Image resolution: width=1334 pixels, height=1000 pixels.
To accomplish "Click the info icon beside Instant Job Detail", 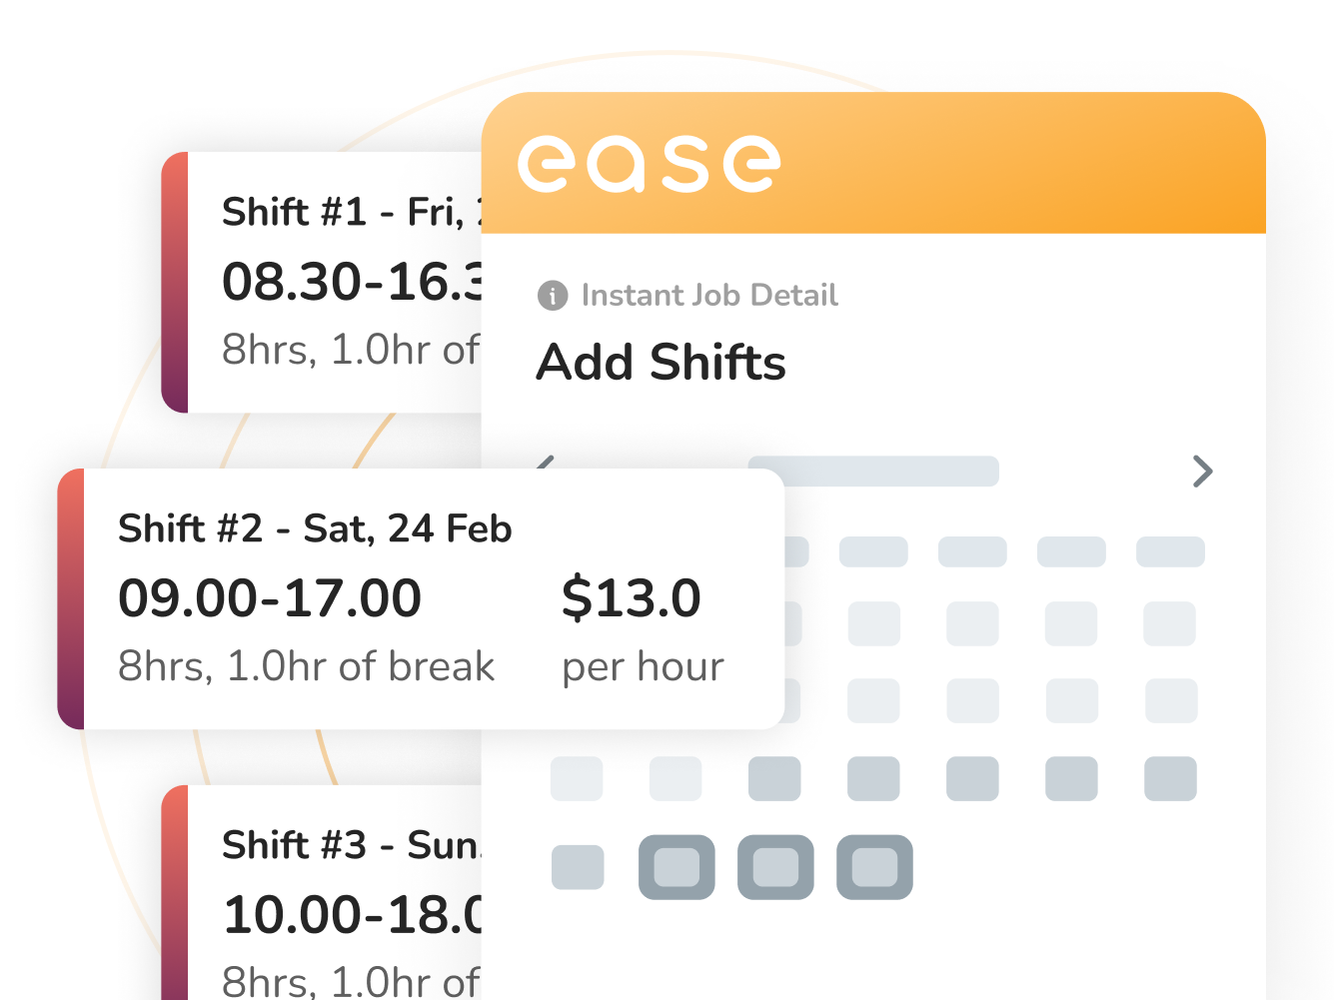I will point(553,296).
